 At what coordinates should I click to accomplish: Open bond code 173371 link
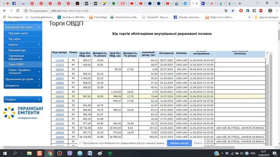coord(59,65)
